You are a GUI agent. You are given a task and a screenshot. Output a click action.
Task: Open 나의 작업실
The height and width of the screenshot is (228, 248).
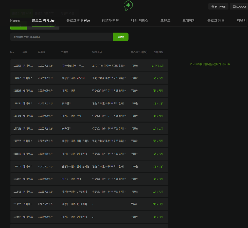[x=140, y=21]
